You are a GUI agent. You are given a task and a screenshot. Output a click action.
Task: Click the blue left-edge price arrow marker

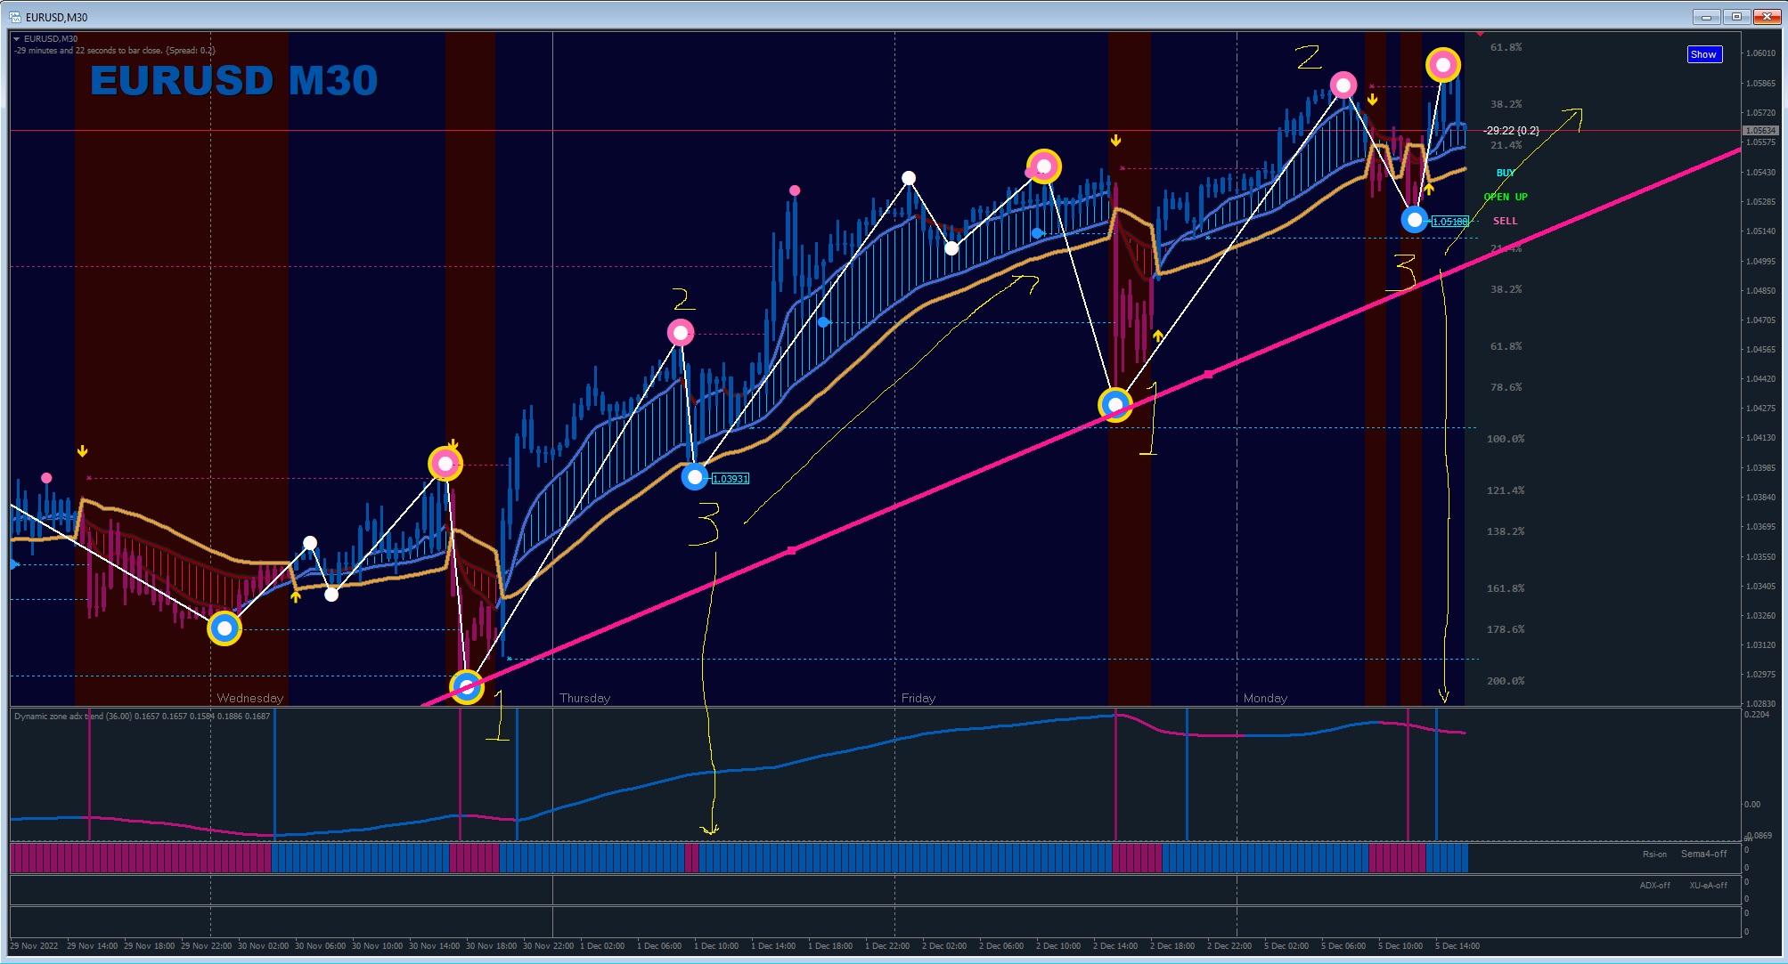pos(14,564)
